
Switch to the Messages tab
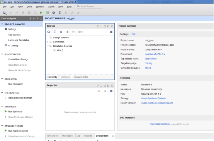[68, 136]
